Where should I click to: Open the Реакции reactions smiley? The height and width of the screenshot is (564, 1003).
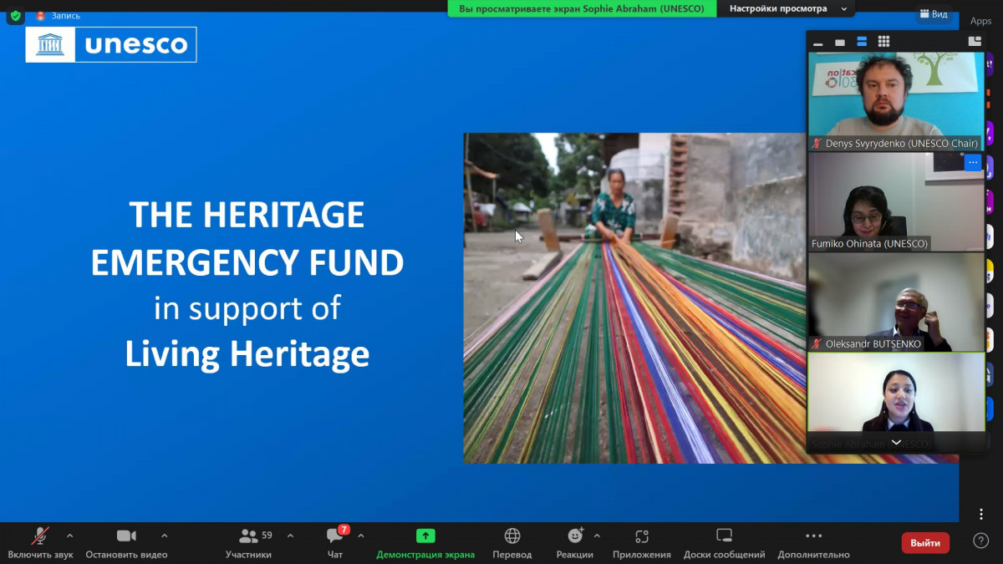(575, 542)
